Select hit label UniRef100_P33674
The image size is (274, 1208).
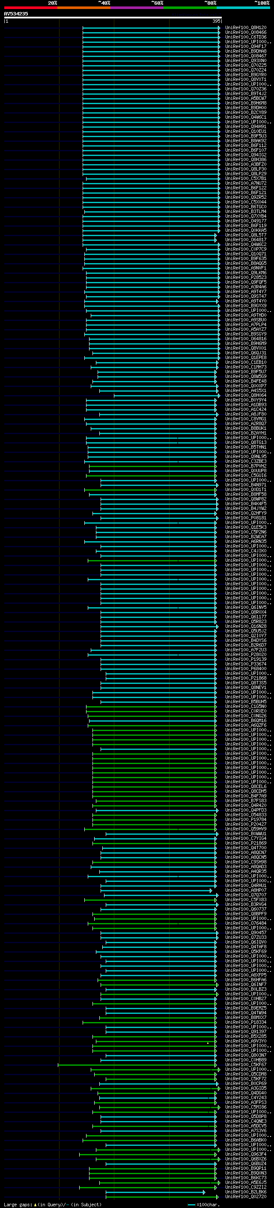[245, 664]
